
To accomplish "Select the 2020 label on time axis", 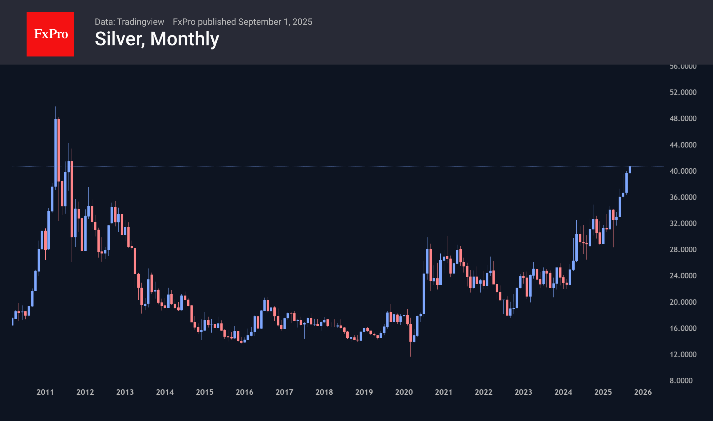I will tap(404, 392).
